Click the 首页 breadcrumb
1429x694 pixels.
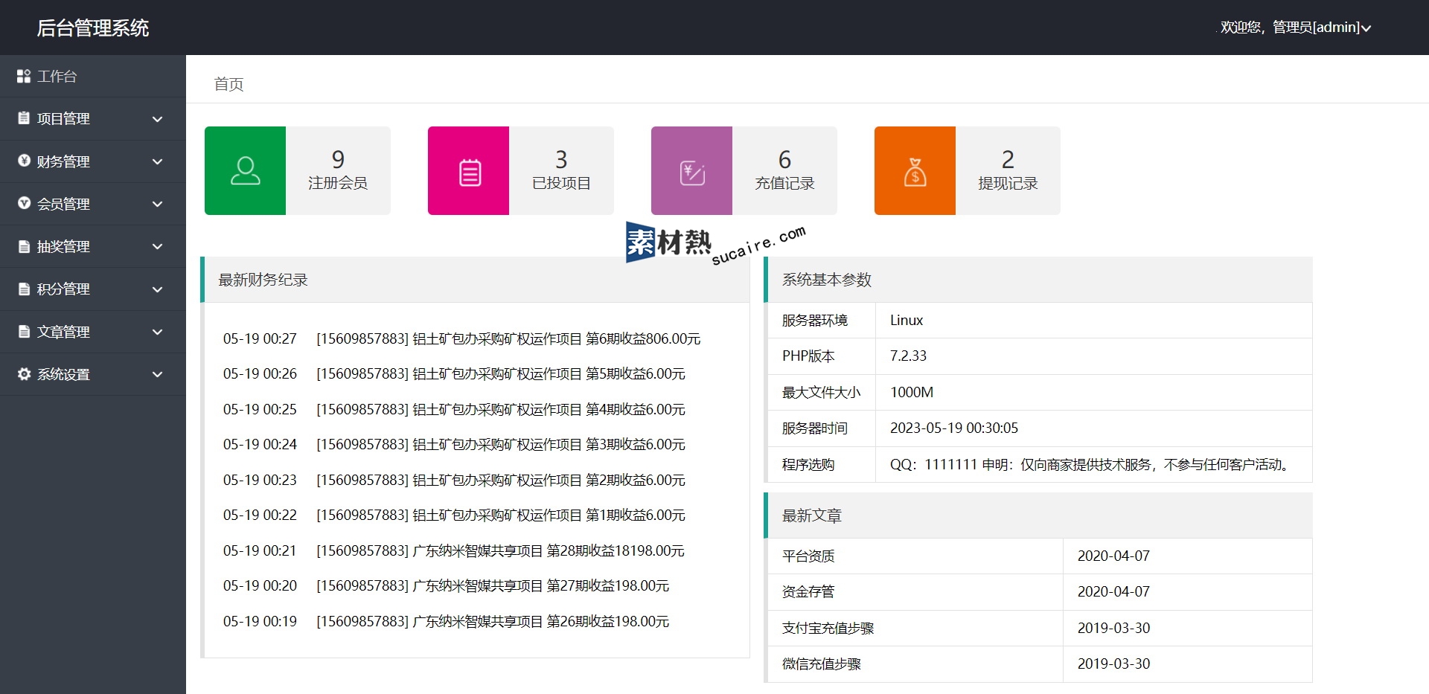pyautogui.click(x=228, y=84)
